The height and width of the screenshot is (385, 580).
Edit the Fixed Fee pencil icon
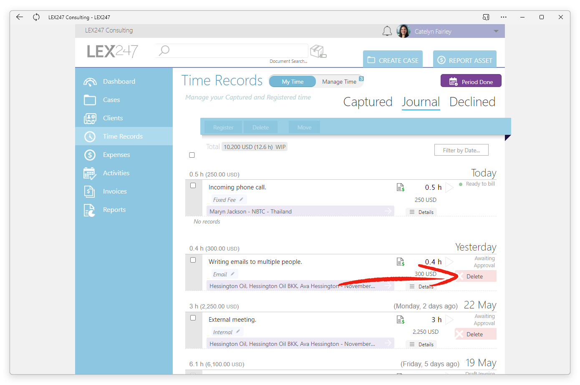241,199
